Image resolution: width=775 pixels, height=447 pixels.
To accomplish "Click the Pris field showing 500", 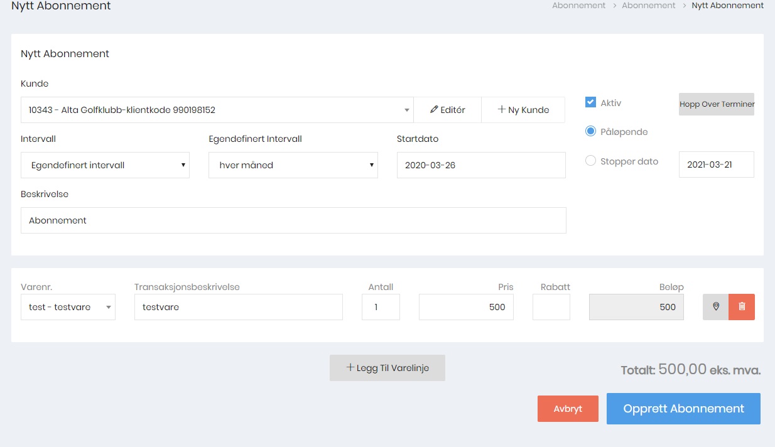I will [x=466, y=307].
